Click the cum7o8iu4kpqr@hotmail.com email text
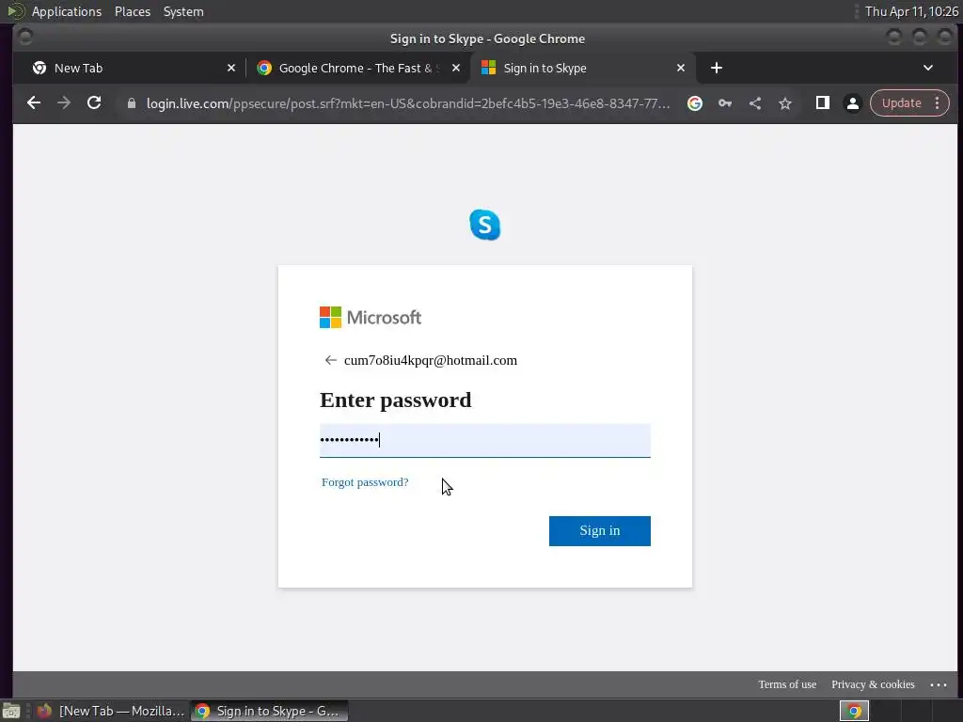The height and width of the screenshot is (722, 963). pyautogui.click(x=431, y=360)
